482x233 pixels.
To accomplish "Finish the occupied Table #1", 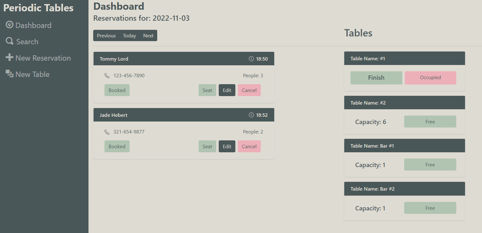I will (376, 78).
